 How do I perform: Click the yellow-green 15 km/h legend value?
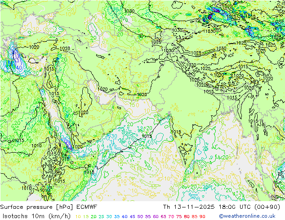coord(86,216)
